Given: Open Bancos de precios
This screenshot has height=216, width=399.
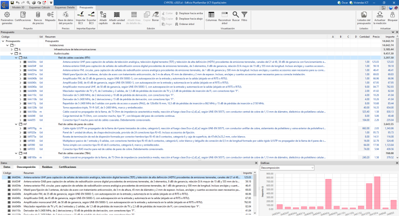Looking at the screenshot, I should coord(38,18).
